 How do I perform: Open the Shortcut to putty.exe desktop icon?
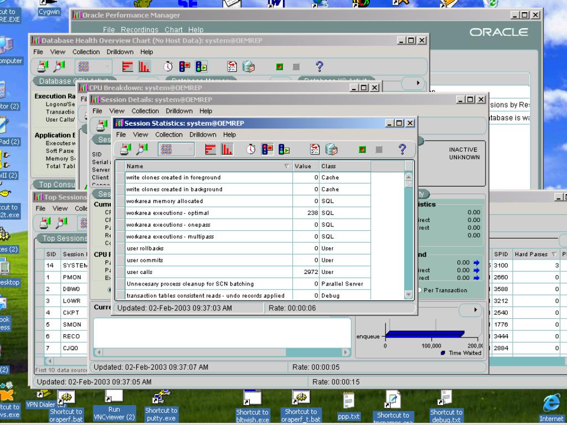161,406
